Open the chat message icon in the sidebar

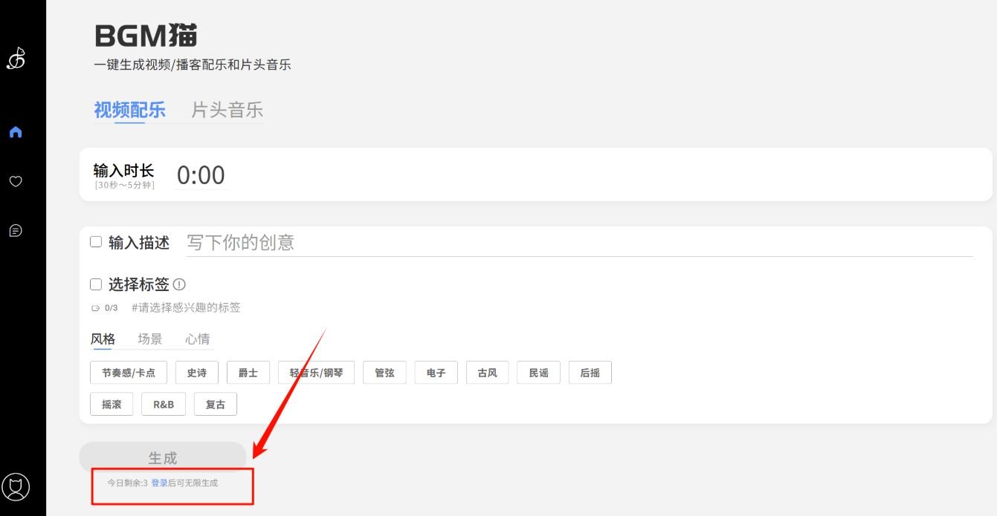[16, 231]
